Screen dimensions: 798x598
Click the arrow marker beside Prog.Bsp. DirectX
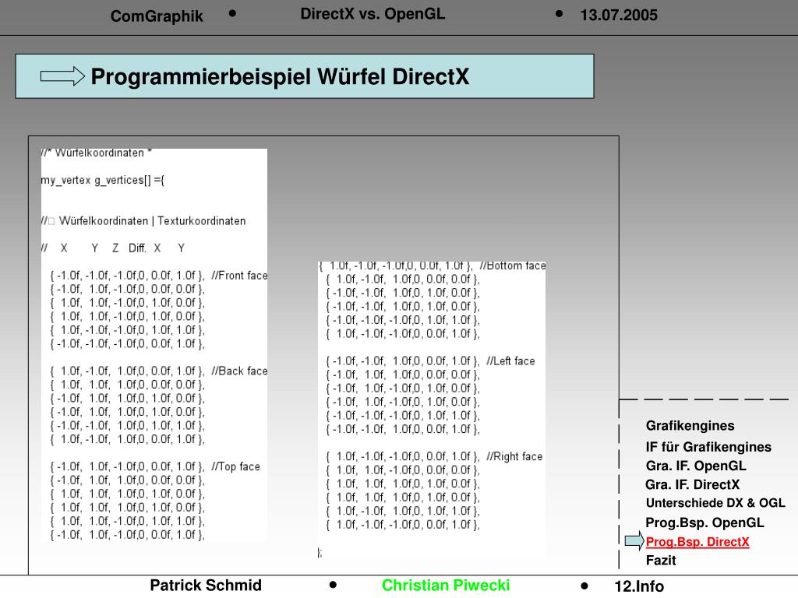634,540
